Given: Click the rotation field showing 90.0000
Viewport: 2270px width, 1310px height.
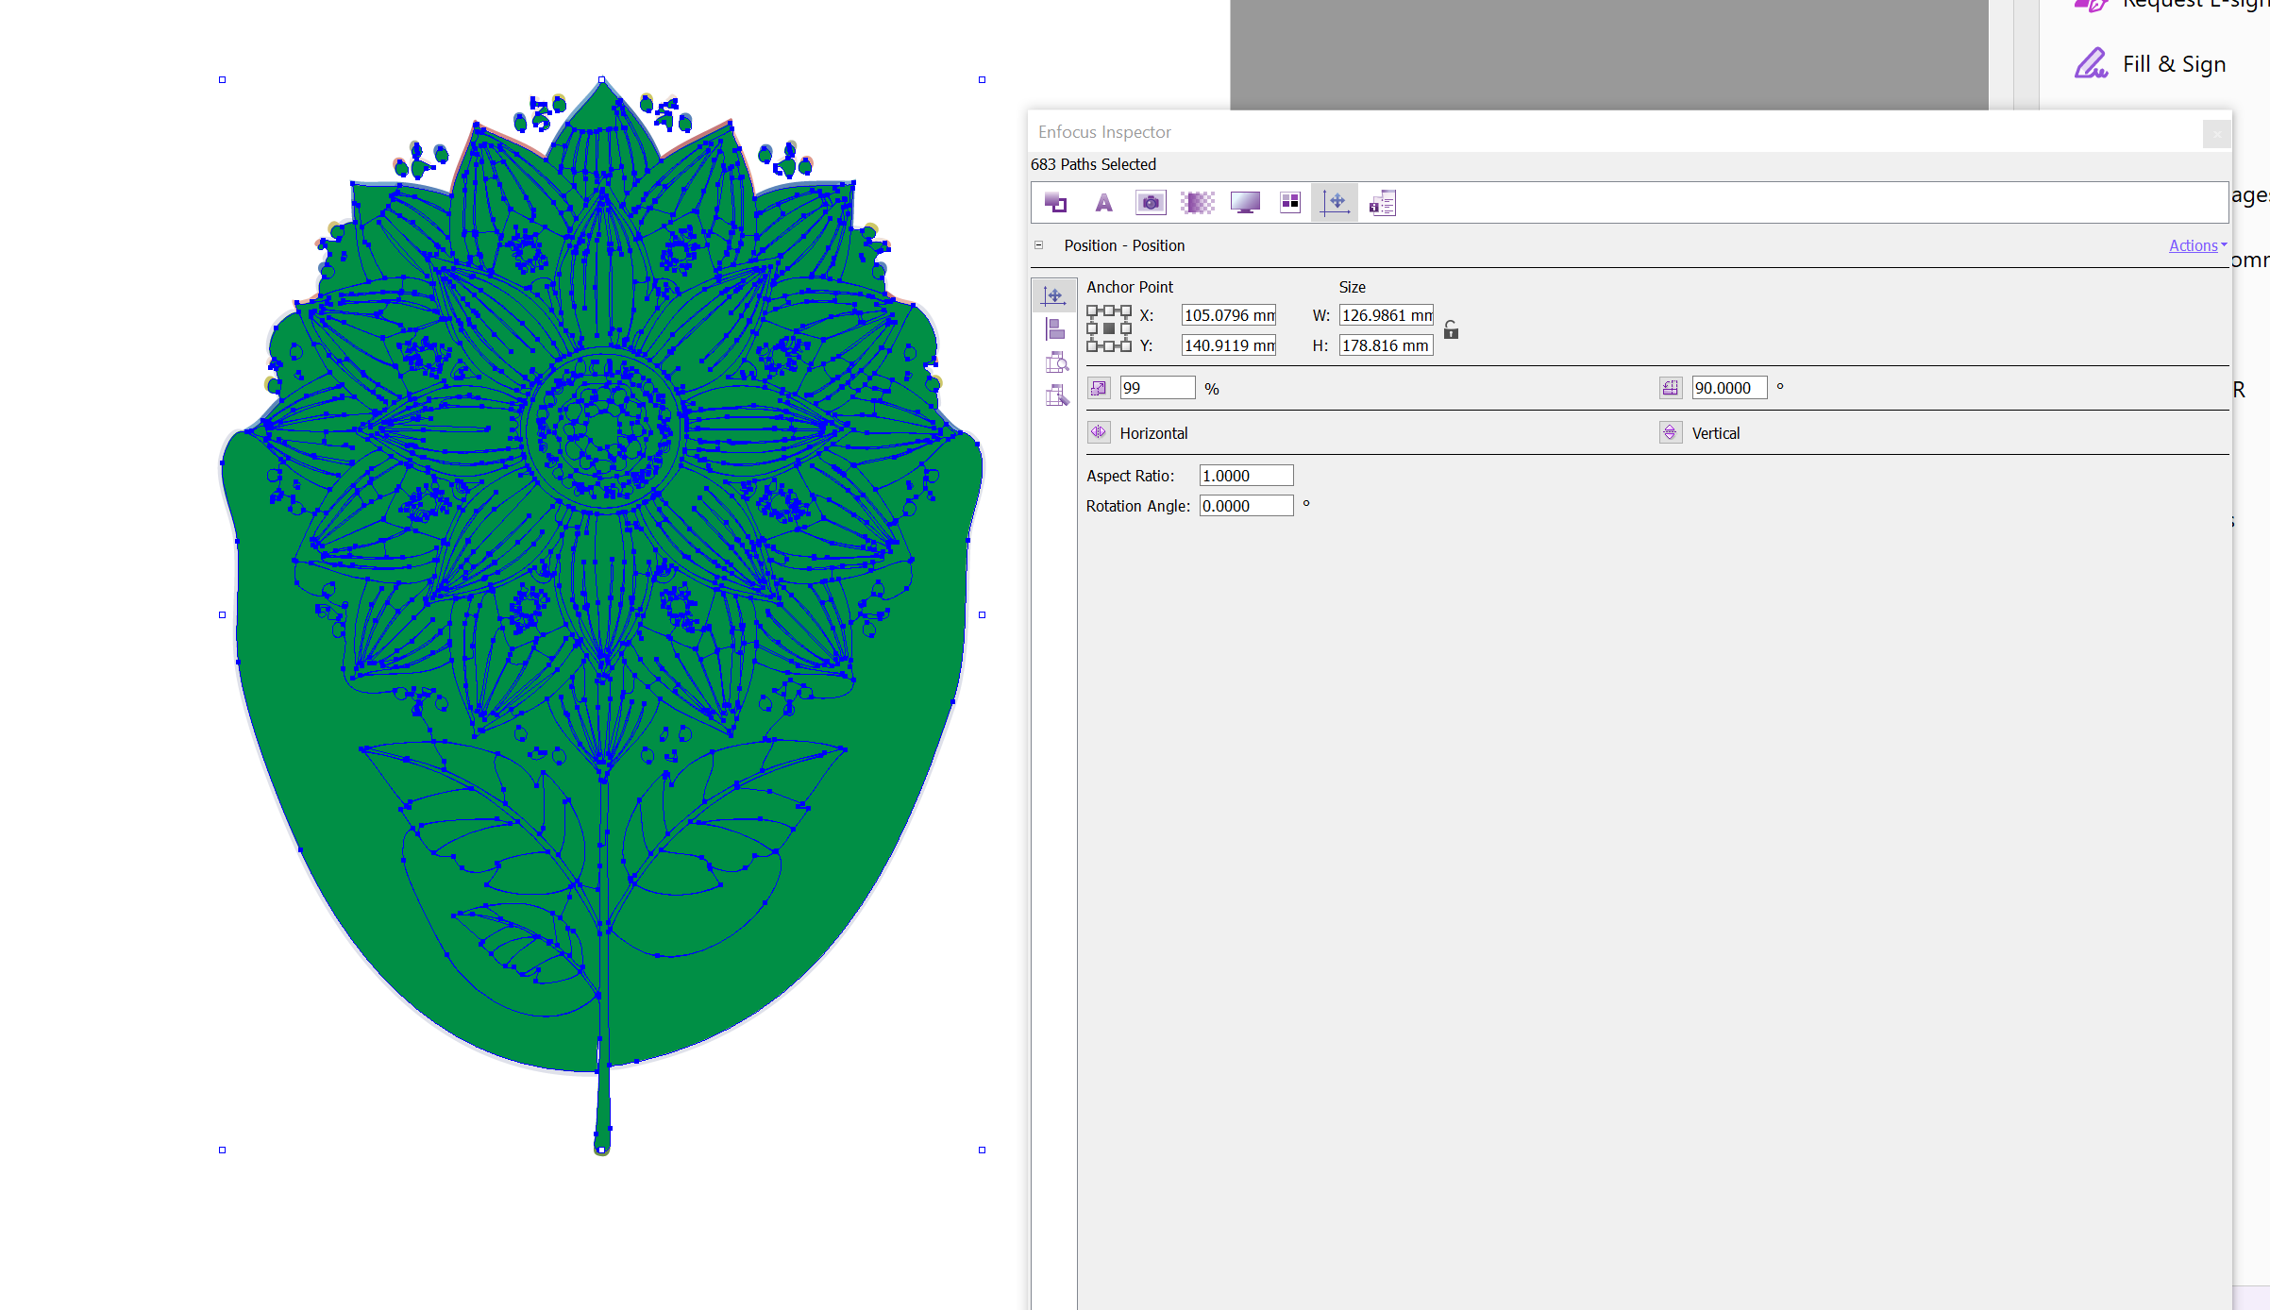Looking at the screenshot, I should (1729, 388).
